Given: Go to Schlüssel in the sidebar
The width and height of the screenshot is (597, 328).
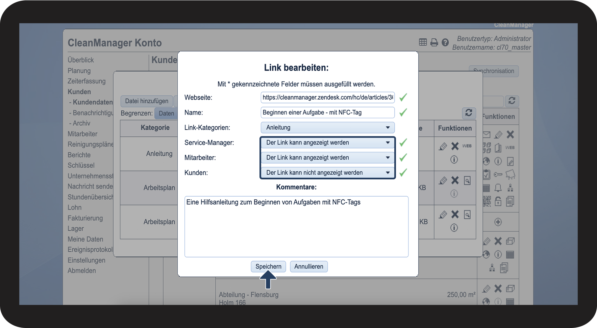Looking at the screenshot, I should tap(81, 165).
